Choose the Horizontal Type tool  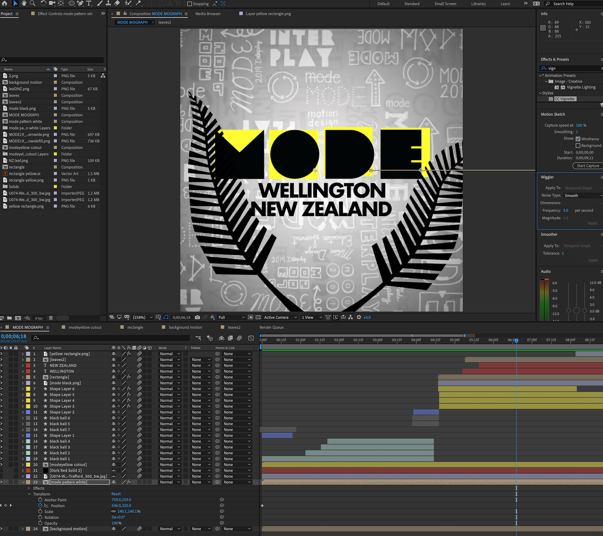click(x=89, y=3)
